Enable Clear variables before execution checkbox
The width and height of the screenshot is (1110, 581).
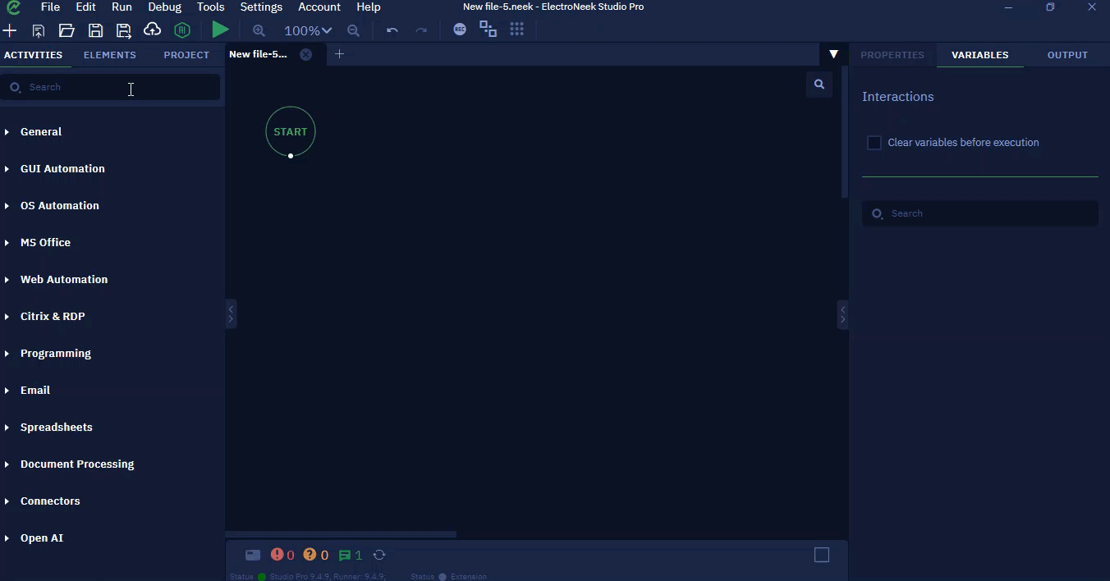874,143
